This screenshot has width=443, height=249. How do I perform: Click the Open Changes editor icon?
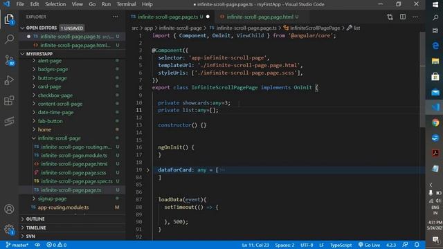coord(390,17)
